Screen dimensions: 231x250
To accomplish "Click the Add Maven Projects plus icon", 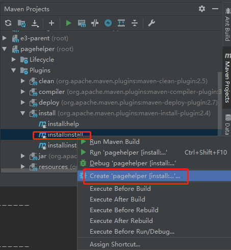I will tap(52, 23).
